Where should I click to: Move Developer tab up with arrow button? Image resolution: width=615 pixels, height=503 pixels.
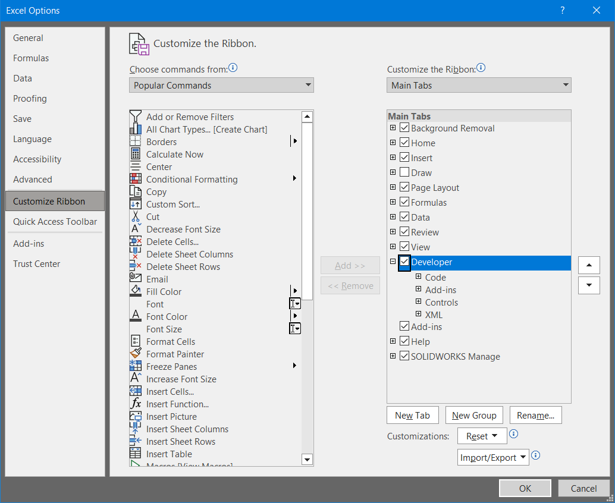pyautogui.click(x=589, y=265)
